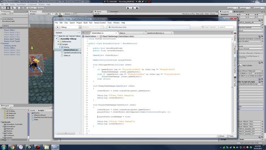Select All Prefabs in Project favorites
Image resolution: width=266 pixels, height=150 pixels.
pyautogui.click(x=10, y=111)
